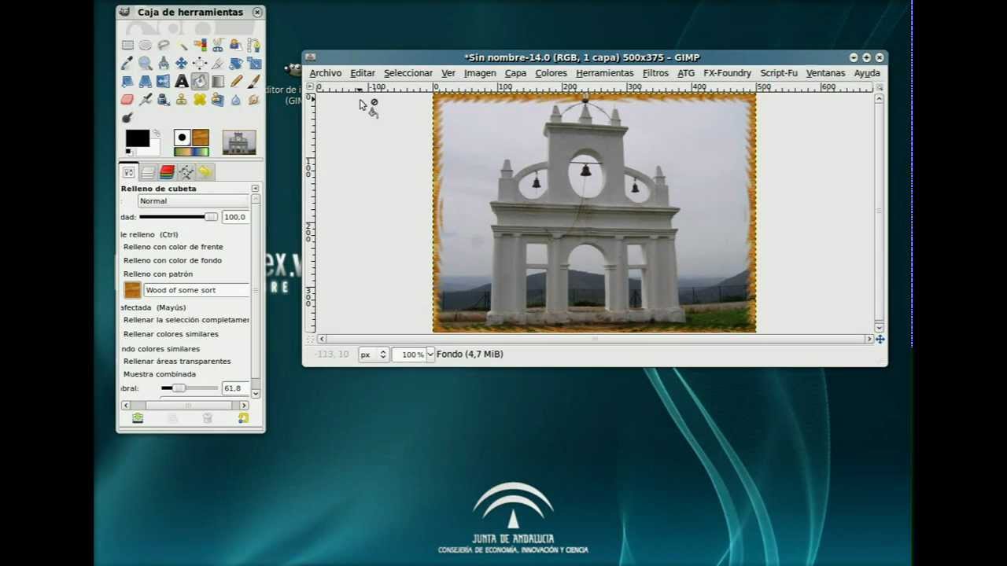This screenshot has width=1007, height=566.
Task: Click the active gradient swatch
Action: [x=192, y=152]
